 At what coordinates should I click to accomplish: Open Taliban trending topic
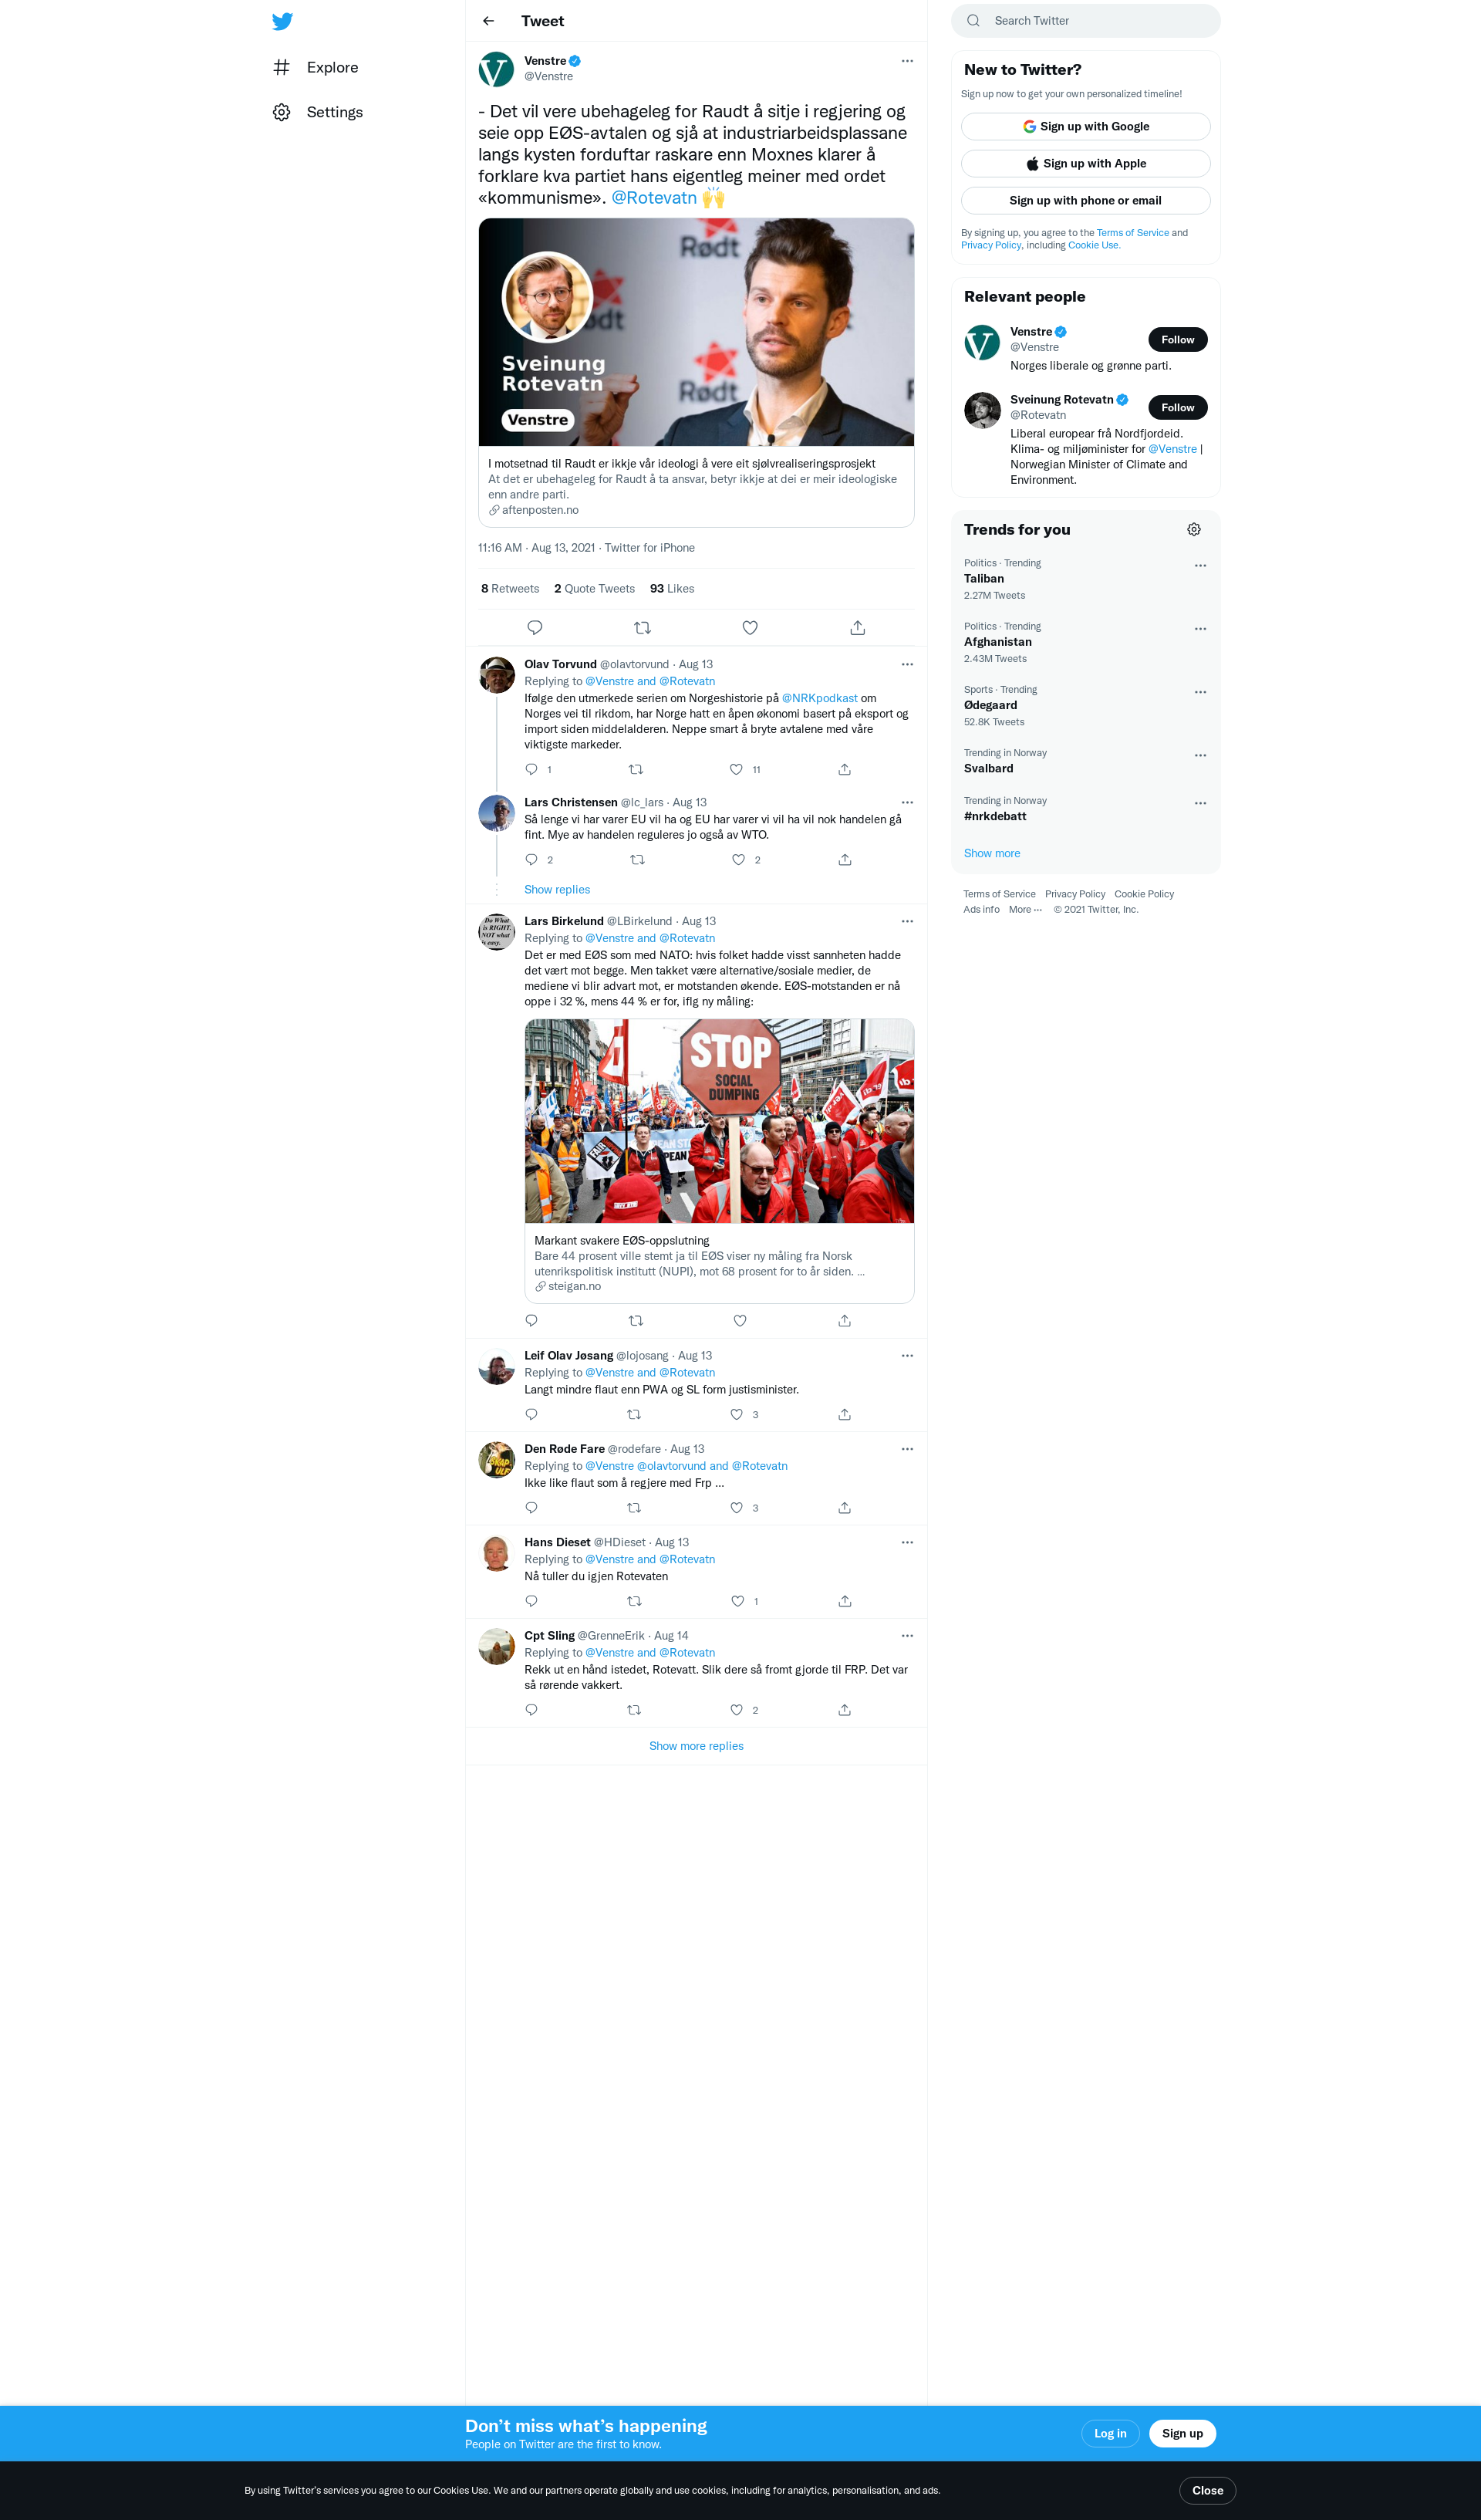[x=984, y=579]
